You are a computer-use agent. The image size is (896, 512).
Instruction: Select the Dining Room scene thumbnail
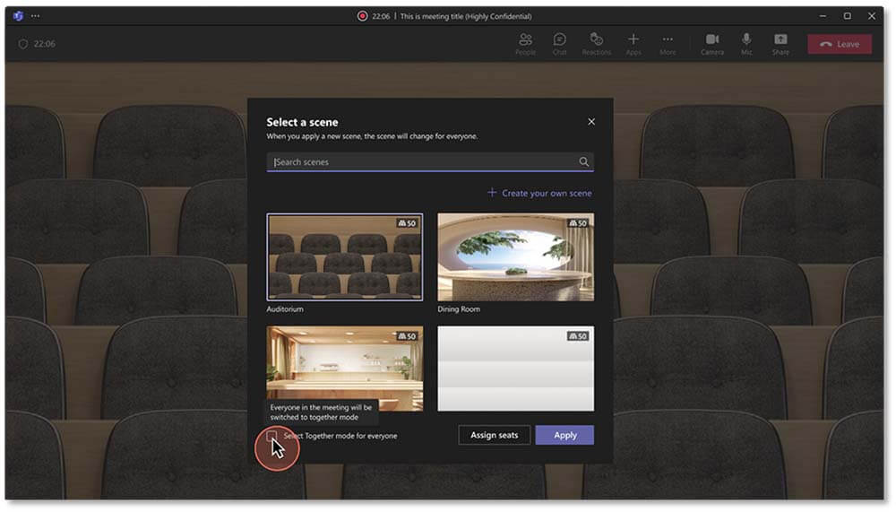click(515, 256)
